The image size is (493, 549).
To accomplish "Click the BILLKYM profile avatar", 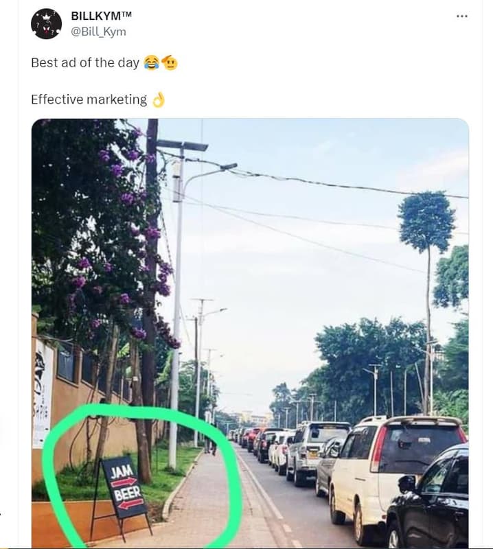I will click(47, 24).
